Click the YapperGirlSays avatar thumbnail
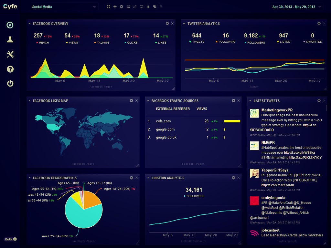This screenshot has height=248, width=331. [254, 173]
